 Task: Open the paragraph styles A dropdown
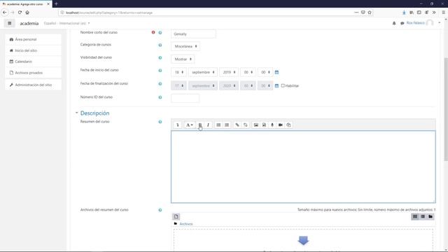190,125
